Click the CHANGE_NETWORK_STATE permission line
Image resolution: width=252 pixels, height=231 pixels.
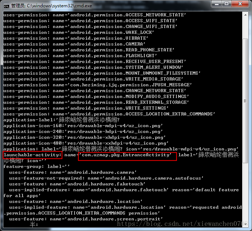(95, 91)
